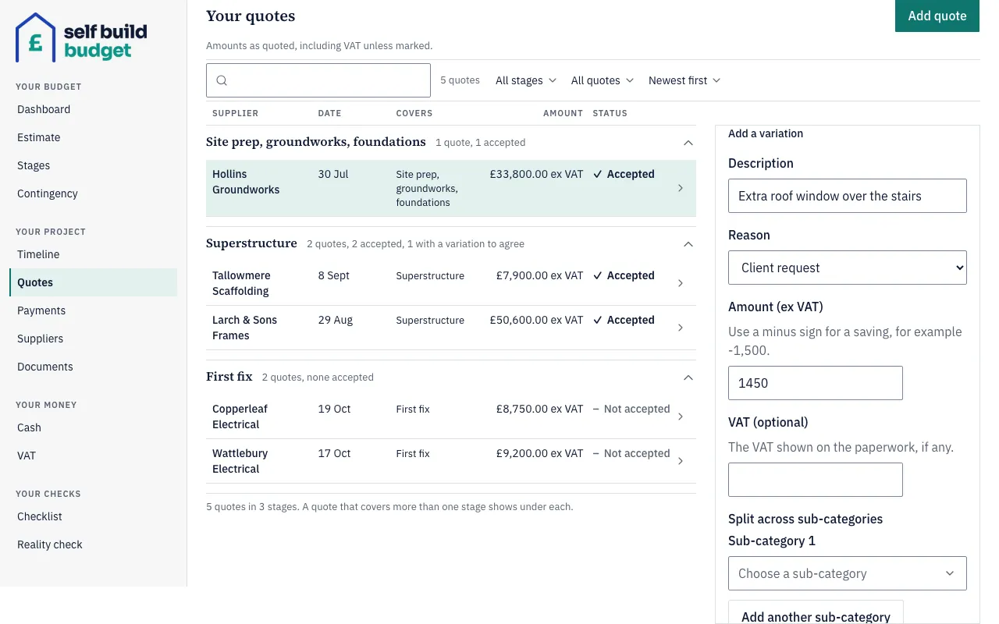This screenshot has height=624, width=999.
Task: Click the empty VAT (optional) field
Action: [816, 480]
